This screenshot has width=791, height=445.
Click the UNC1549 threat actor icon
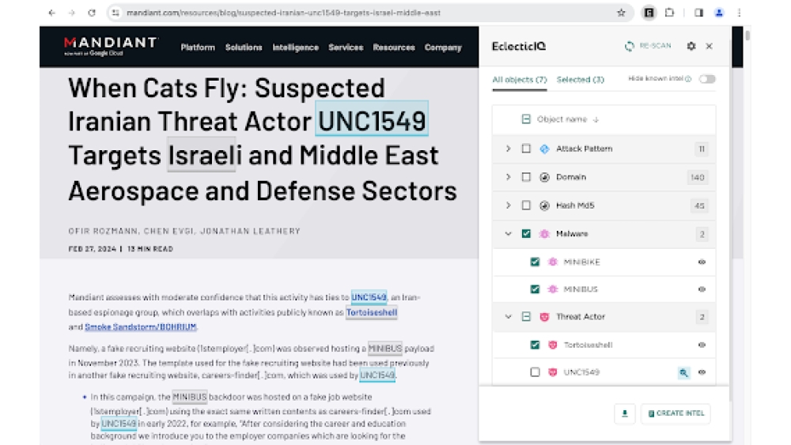(553, 372)
